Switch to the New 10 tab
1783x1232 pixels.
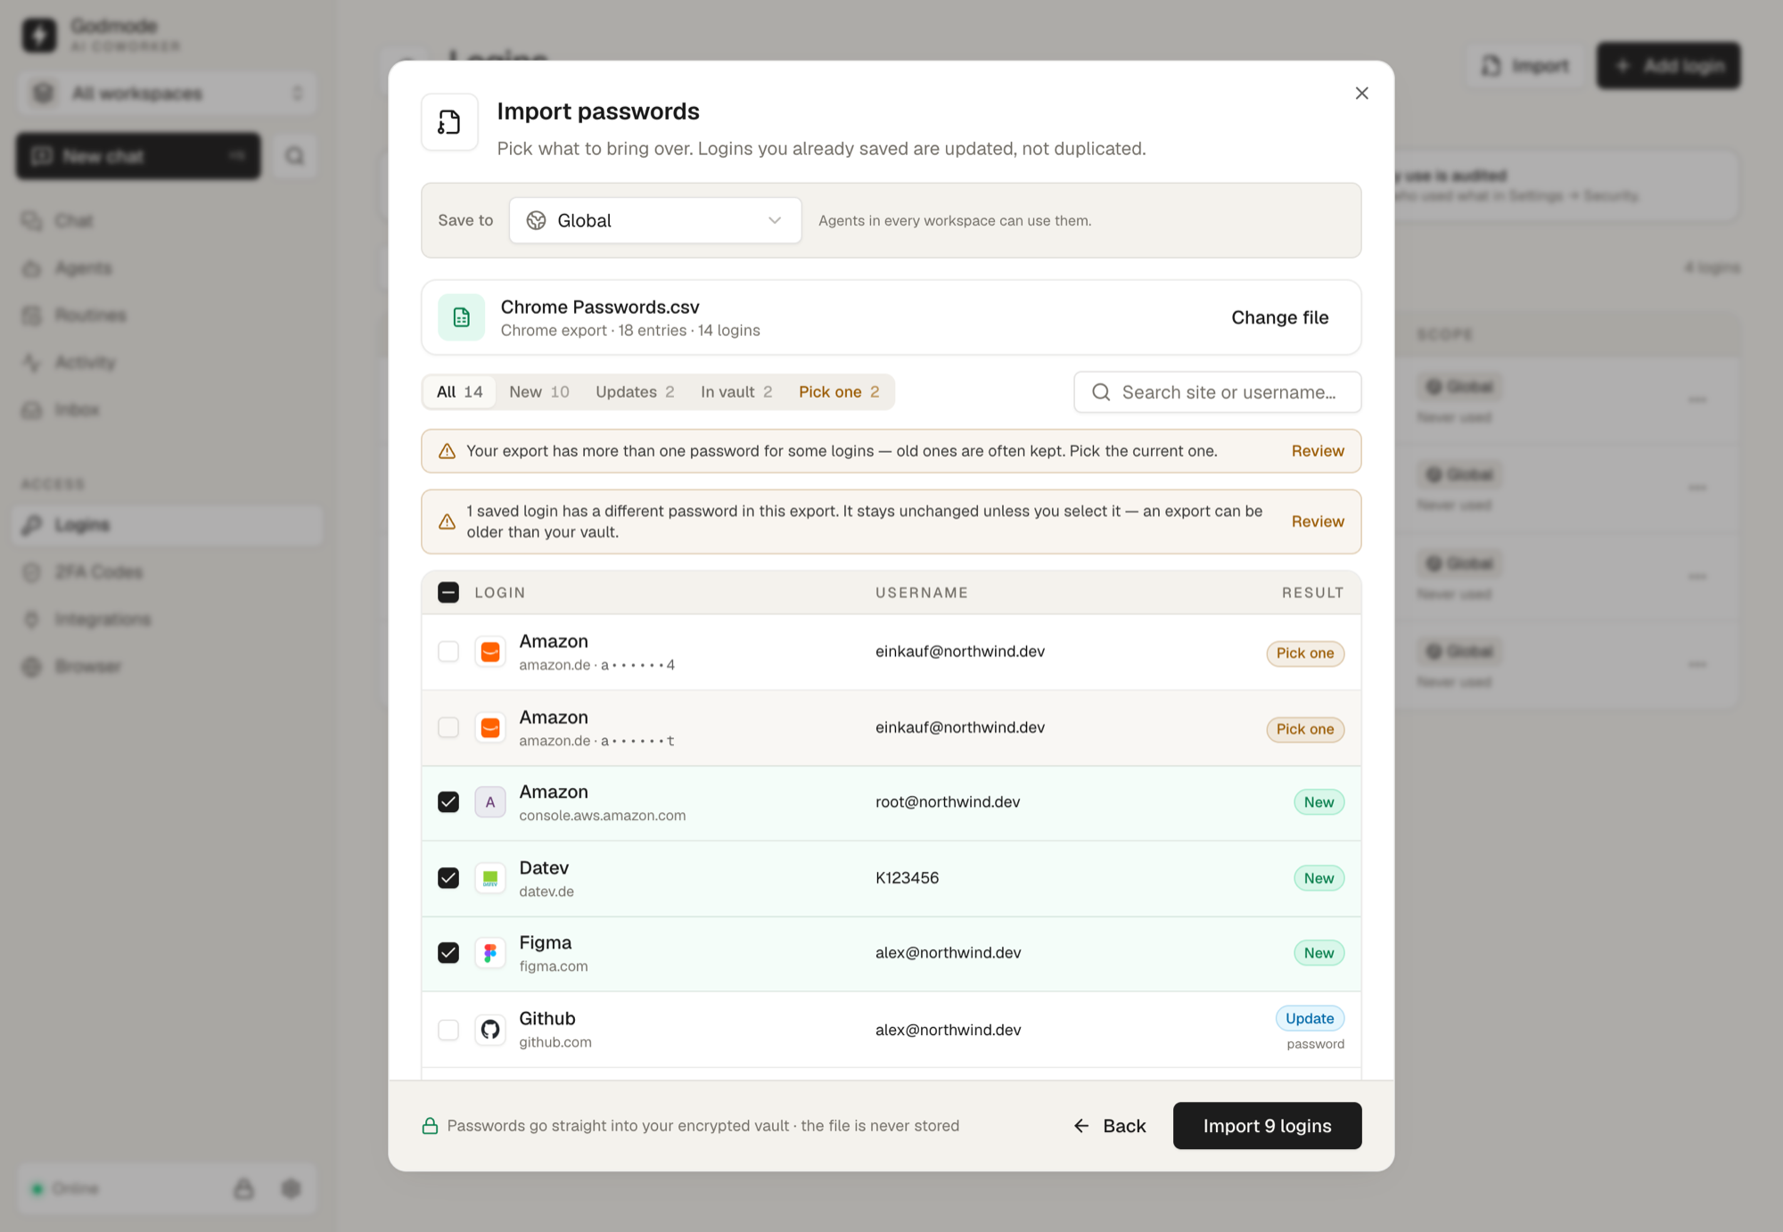tap(538, 391)
